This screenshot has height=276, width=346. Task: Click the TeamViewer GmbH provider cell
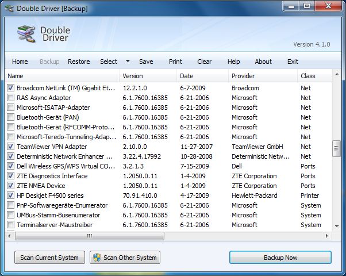pos(257,147)
